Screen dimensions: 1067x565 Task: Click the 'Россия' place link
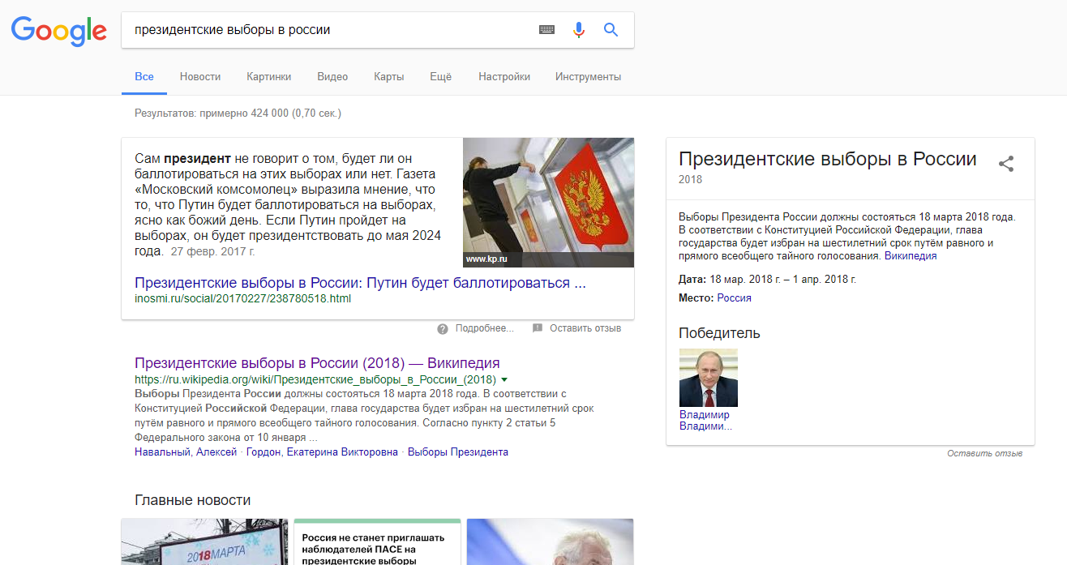click(x=734, y=298)
